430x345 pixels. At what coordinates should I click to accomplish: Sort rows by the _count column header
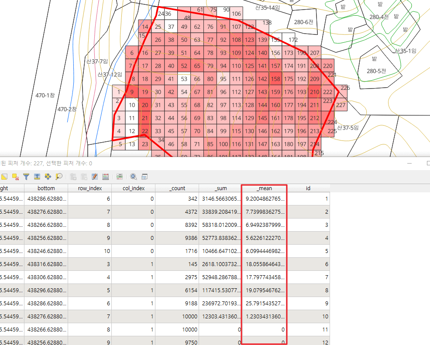(x=177, y=188)
